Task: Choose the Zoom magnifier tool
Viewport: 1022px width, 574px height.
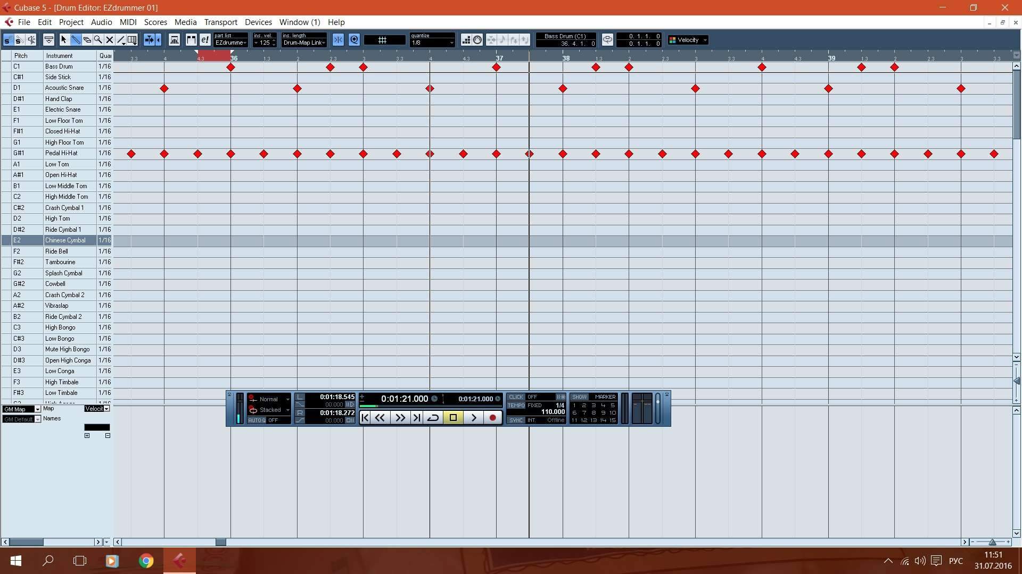Action: [98, 40]
